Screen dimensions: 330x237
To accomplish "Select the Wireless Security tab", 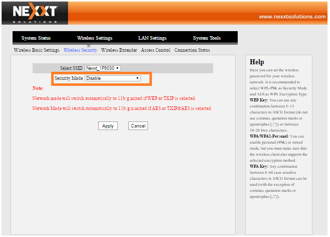I will (80, 50).
